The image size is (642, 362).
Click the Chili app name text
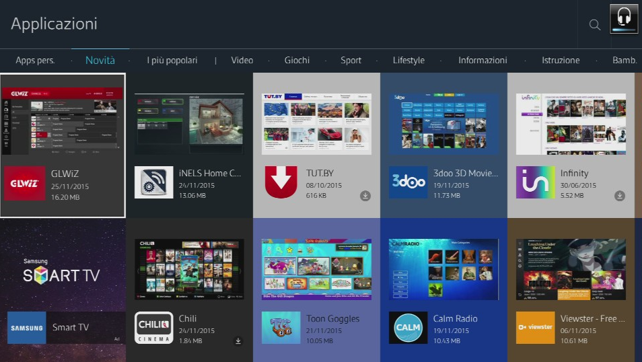click(188, 318)
